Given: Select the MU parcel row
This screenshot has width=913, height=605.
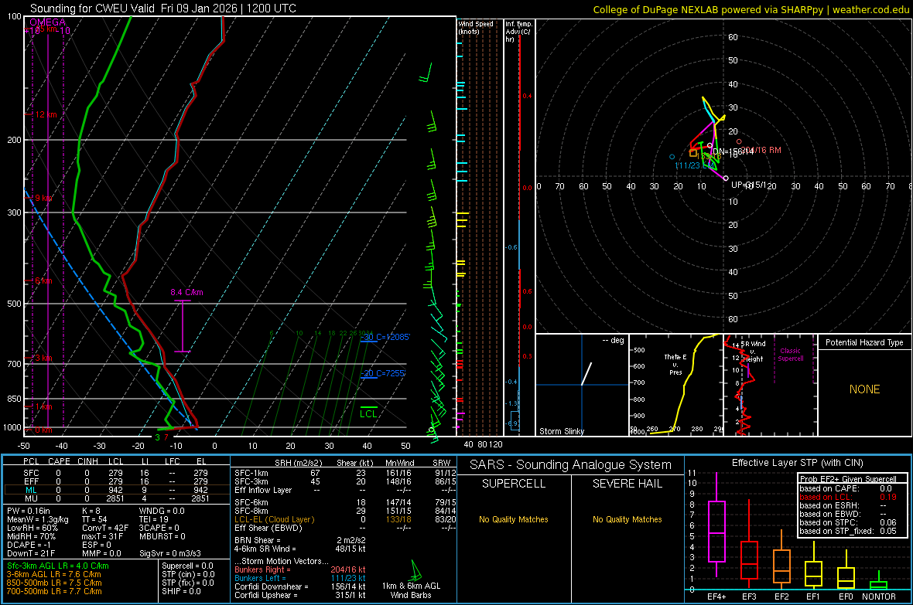Looking at the screenshot, I should tap(115, 498).
